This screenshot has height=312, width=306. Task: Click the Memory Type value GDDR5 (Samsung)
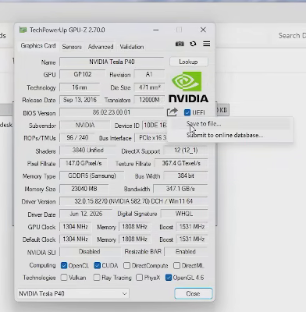(92, 175)
